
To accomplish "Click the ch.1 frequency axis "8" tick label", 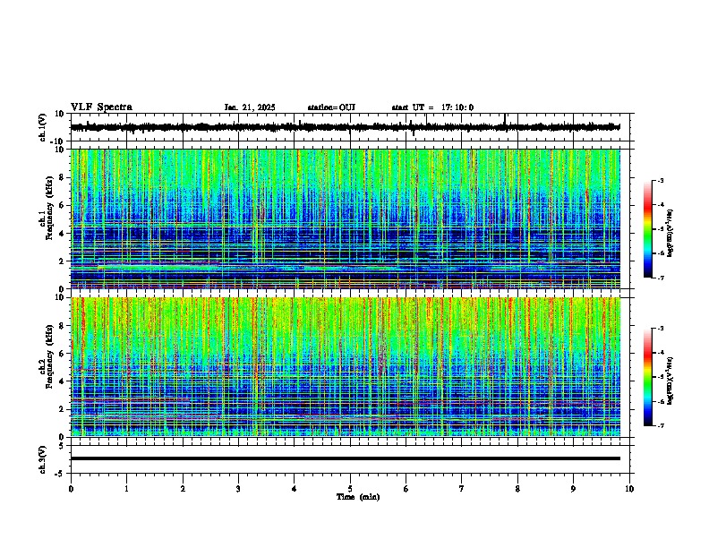I will [x=63, y=177].
